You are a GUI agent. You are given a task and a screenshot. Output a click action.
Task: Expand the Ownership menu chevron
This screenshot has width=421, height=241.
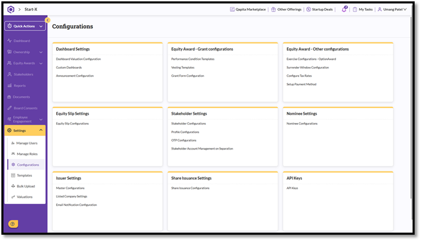(x=41, y=52)
